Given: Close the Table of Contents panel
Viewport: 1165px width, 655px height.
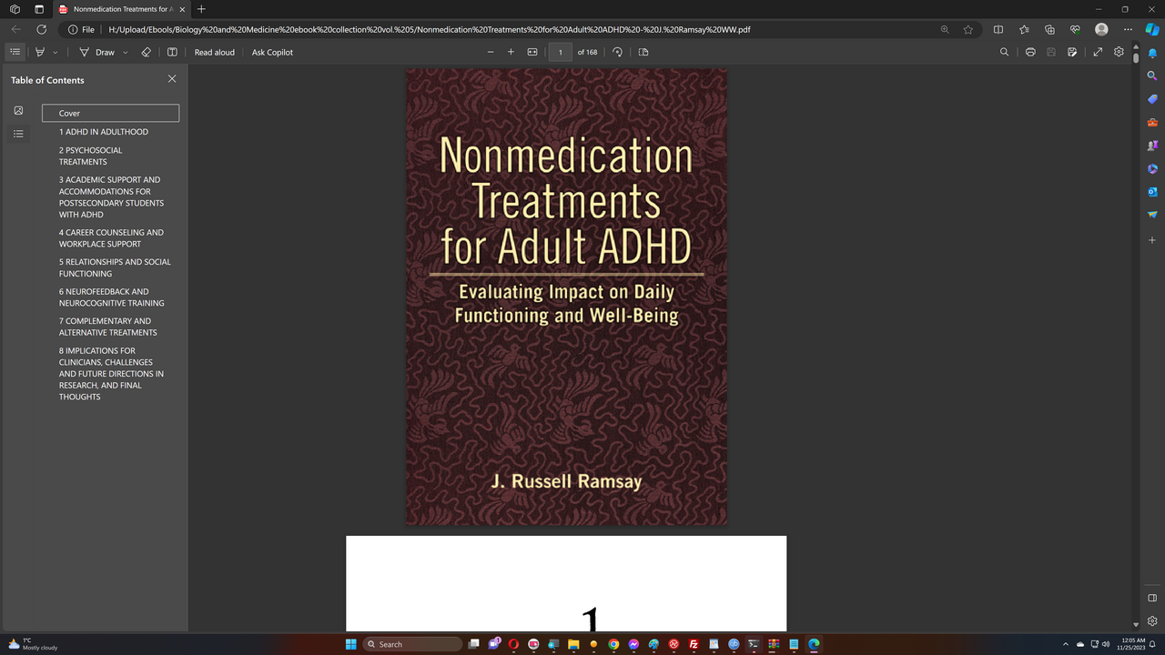Looking at the screenshot, I should tap(172, 79).
